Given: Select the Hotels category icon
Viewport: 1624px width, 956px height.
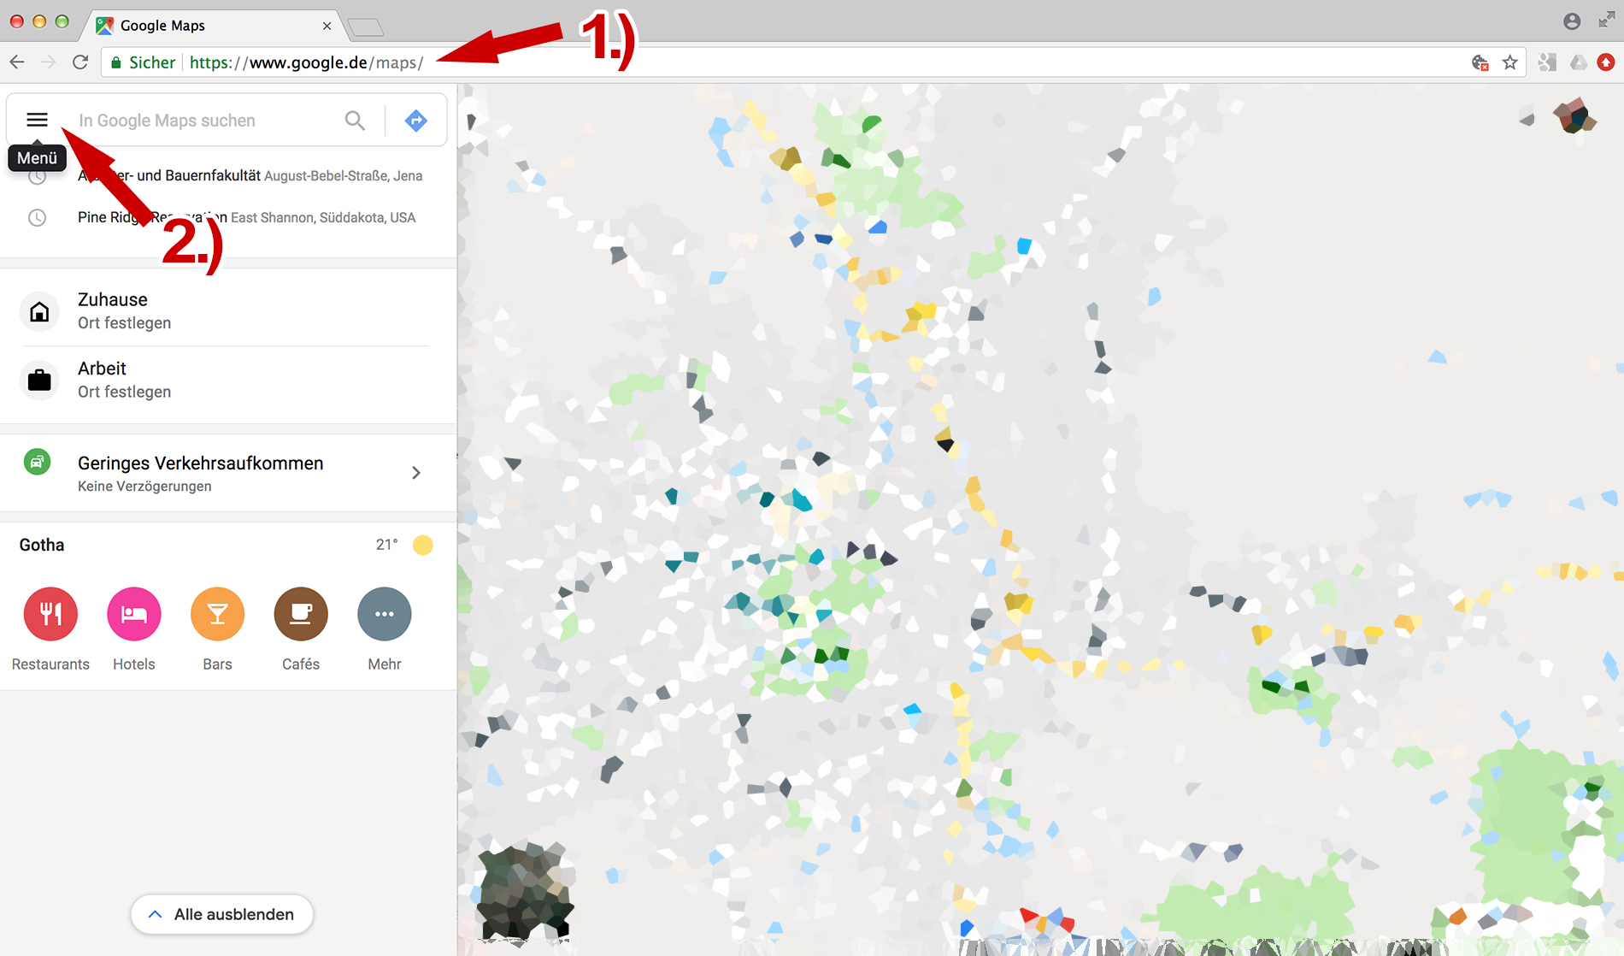Looking at the screenshot, I should tap(134, 614).
